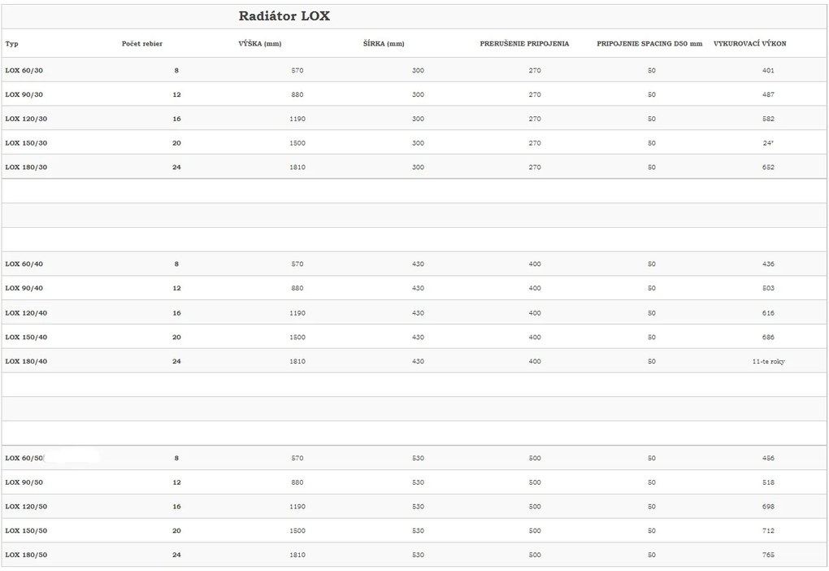The width and height of the screenshot is (829, 571).
Task: Click the '11-te roky' cell
Action: 768,361
